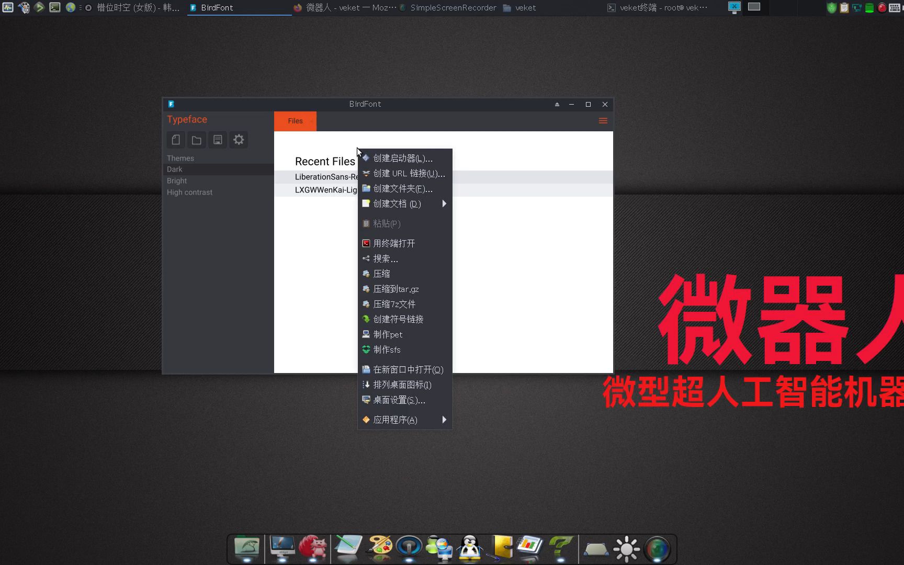The width and height of the screenshot is (904, 565).
Task: Launch terminal from the top panel icon
Action: coord(55,7)
